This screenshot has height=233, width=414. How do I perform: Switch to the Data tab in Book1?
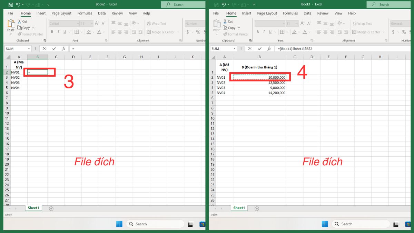307,13
